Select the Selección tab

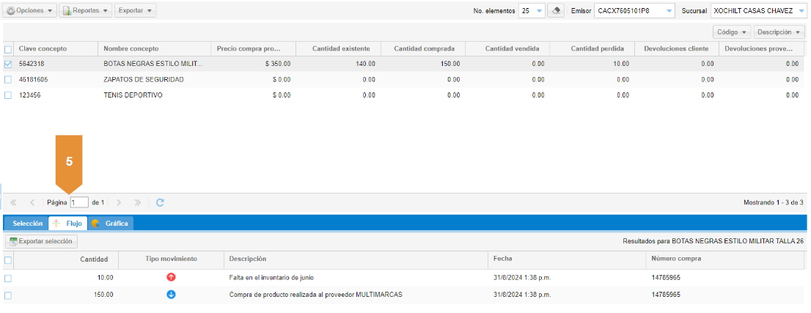27,224
